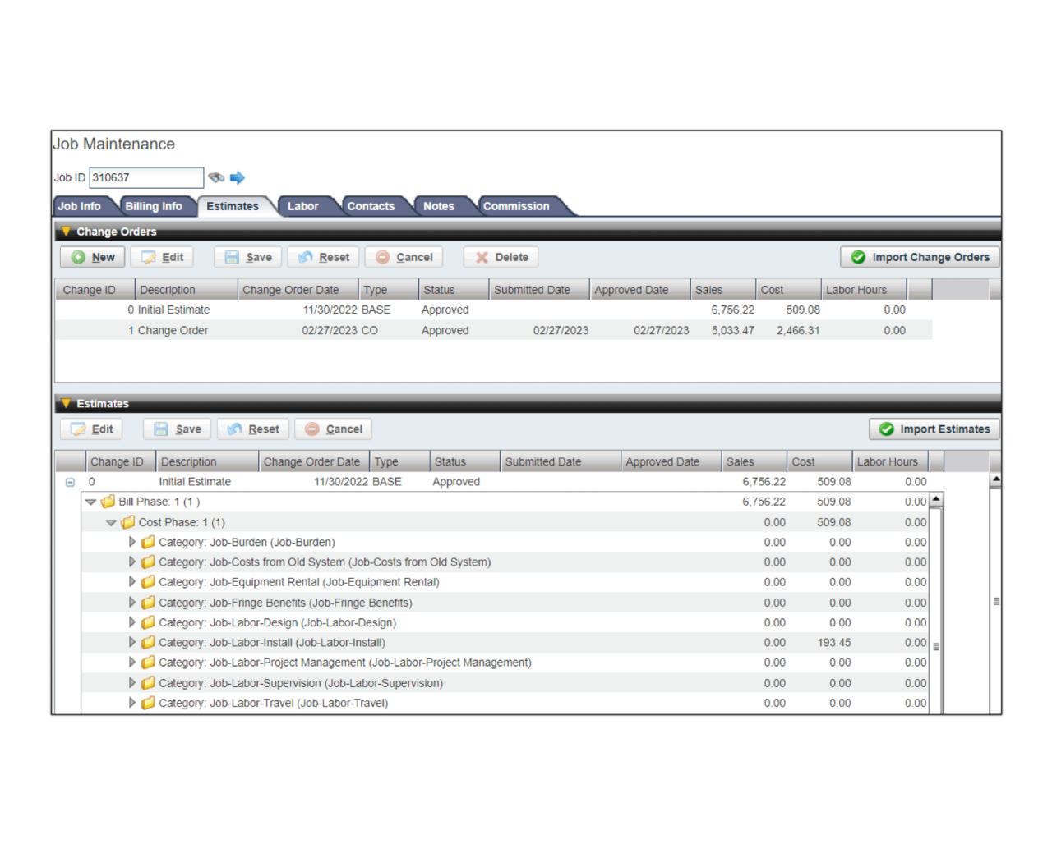
Task: Click the binoculars search icon beside Job ID
Action: (216, 177)
